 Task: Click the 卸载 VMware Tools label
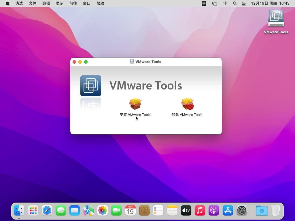tap(187, 115)
